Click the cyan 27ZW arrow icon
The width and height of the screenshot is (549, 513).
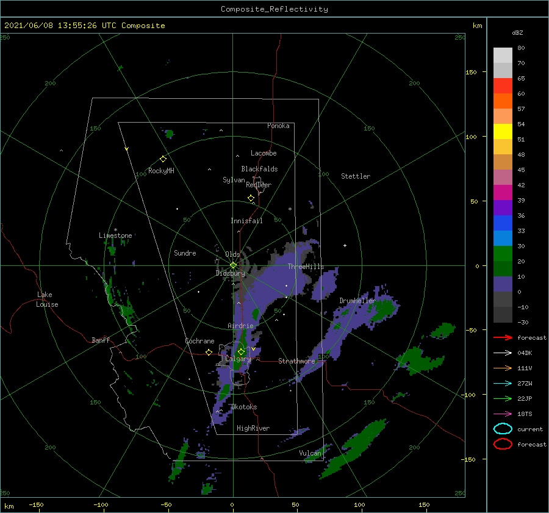(503, 384)
